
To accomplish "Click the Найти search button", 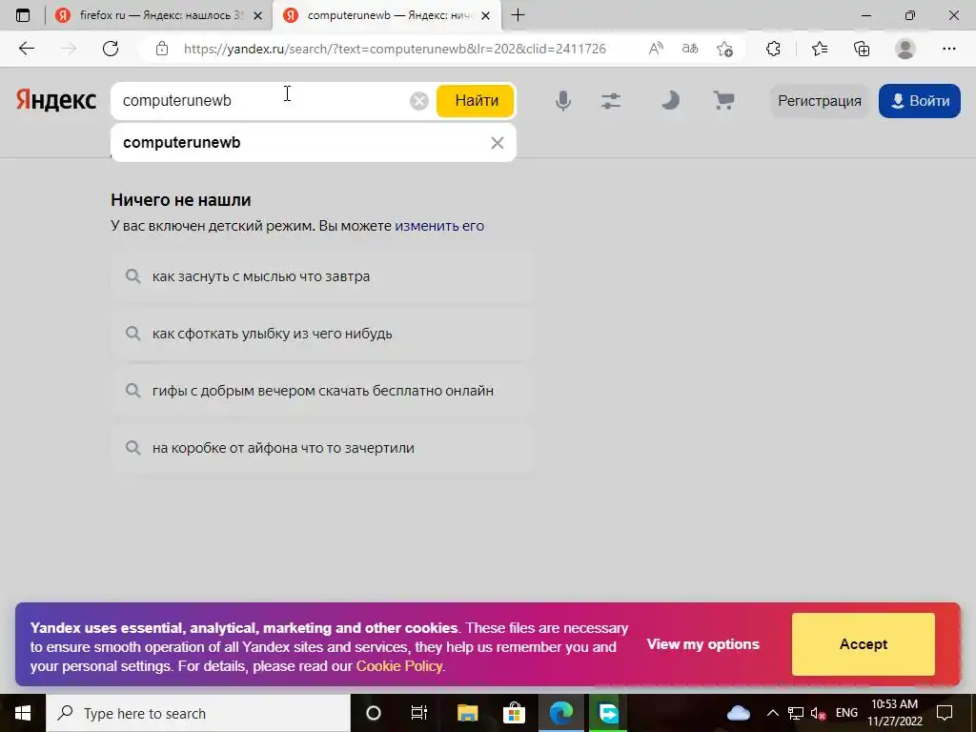I will tap(476, 101).
